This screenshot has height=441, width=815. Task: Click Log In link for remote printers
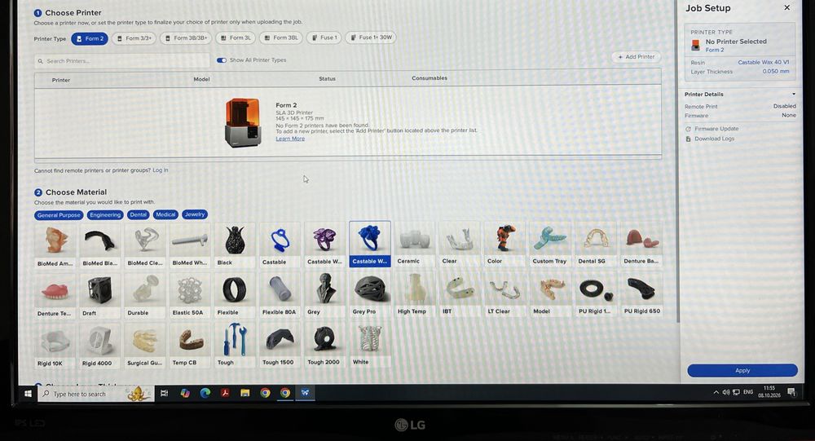[160, 170]
